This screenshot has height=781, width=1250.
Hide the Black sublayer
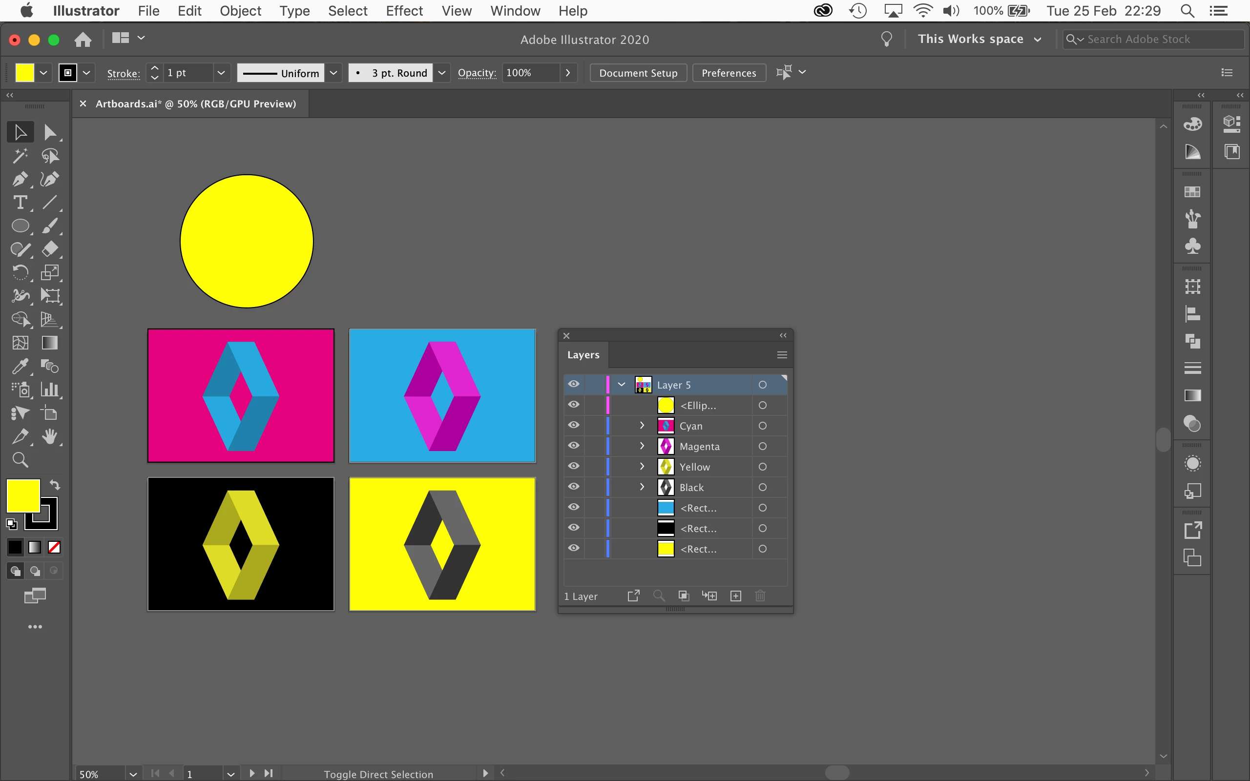pos(573,487)
